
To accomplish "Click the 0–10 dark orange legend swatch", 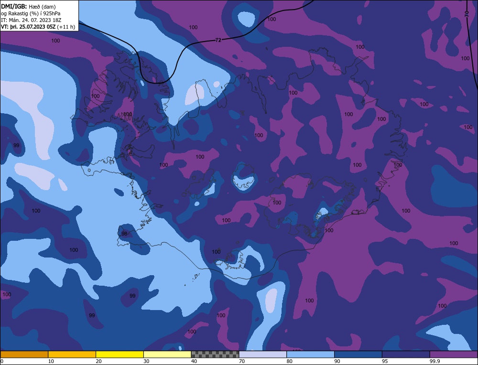I will tap(24, 354).
